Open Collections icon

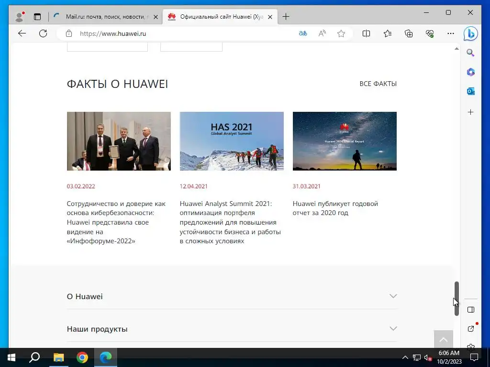409,33
